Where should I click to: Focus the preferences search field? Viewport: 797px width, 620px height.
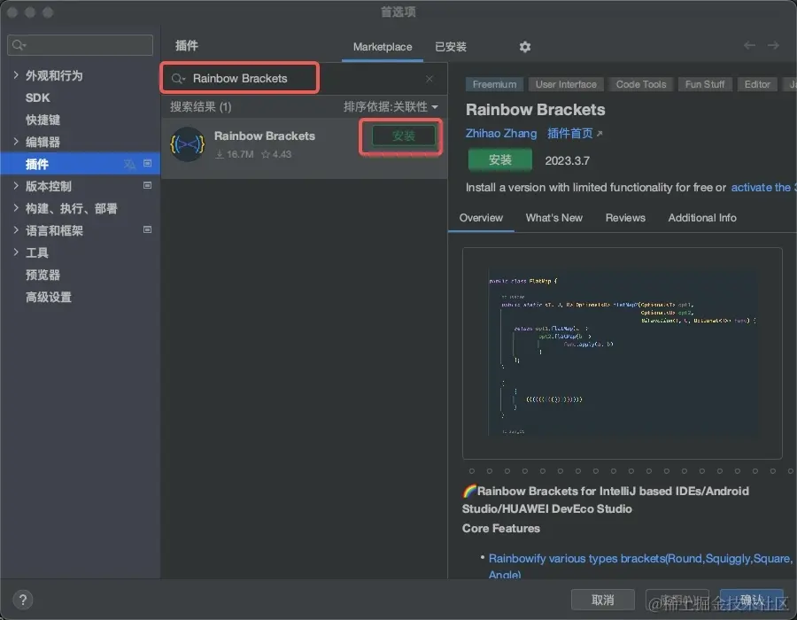point(81,45)
